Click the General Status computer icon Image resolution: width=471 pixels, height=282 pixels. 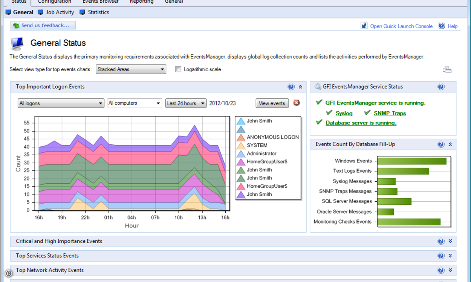coord(17,43)
